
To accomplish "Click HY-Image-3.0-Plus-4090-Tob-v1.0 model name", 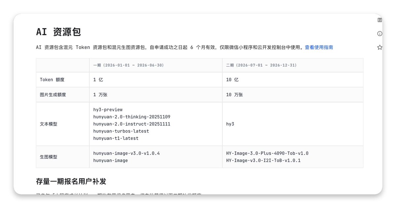I will [x=267, y=153].
